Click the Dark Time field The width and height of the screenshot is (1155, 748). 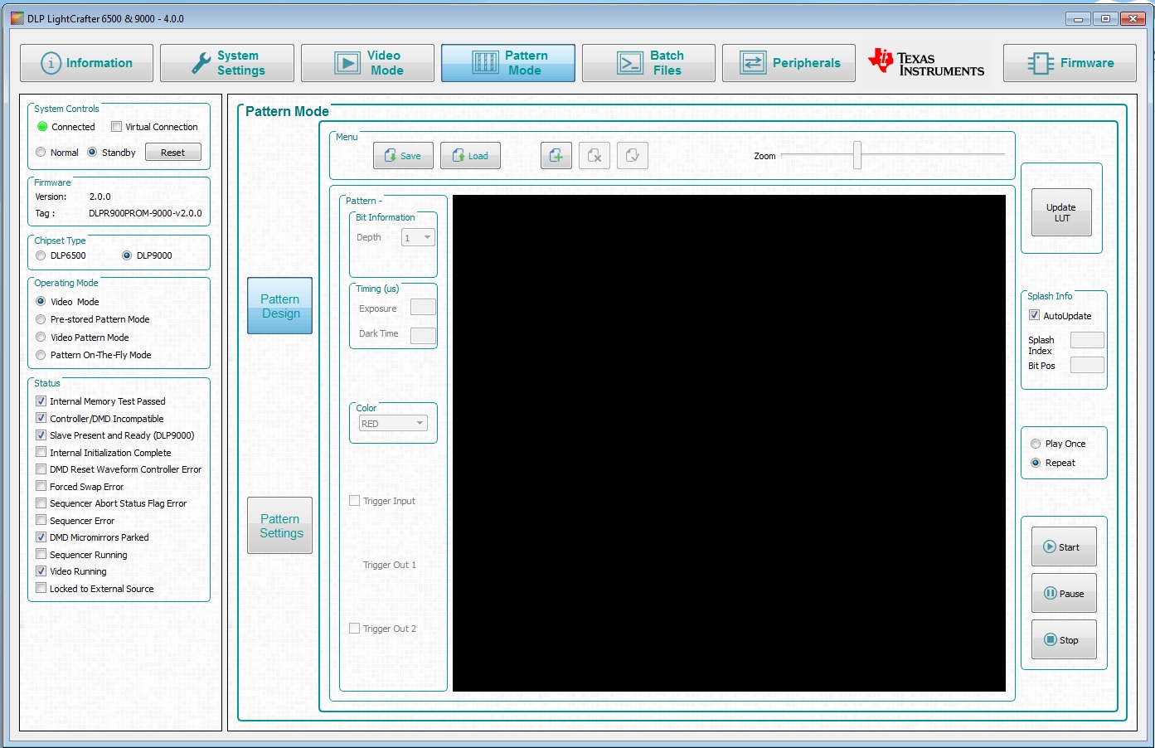[x=423, y=336]
